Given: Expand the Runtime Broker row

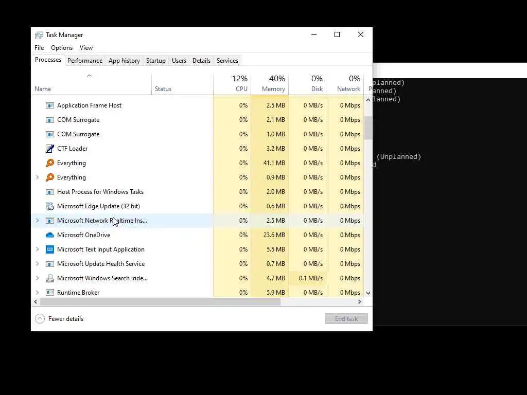Looking at the screenshot, I should [x=37, y=293].
